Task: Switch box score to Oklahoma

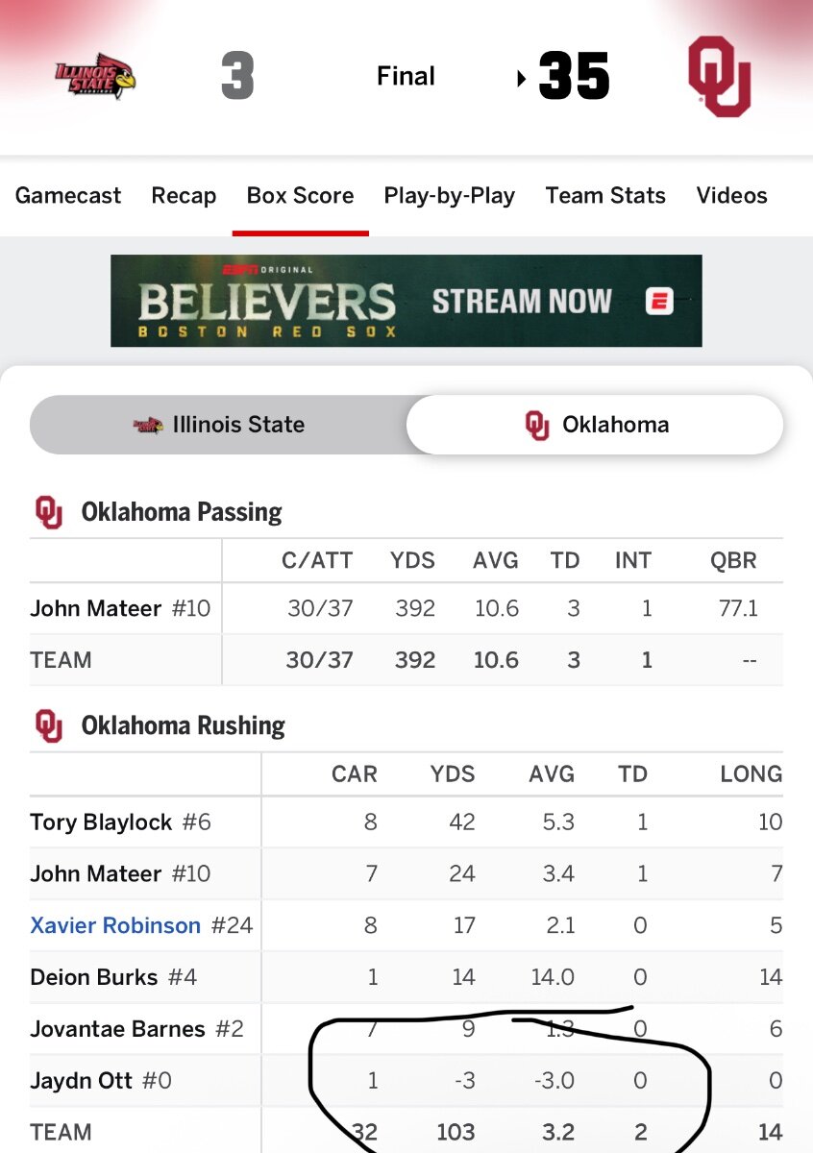Action: 596,425
